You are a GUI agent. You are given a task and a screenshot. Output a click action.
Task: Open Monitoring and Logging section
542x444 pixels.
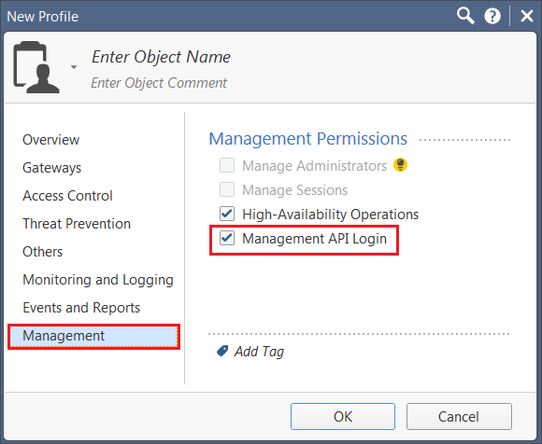coord(98,280)
